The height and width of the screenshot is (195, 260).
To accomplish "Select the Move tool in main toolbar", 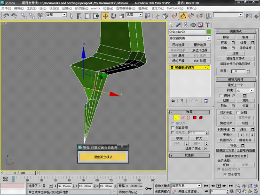I will tap(105, 16).
